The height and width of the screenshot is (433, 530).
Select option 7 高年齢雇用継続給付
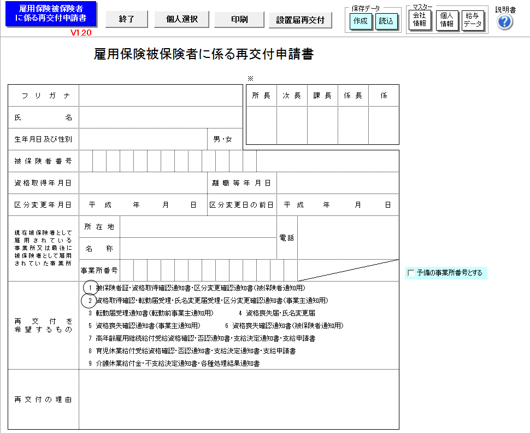pyautogui.click(x=202, y=338)
